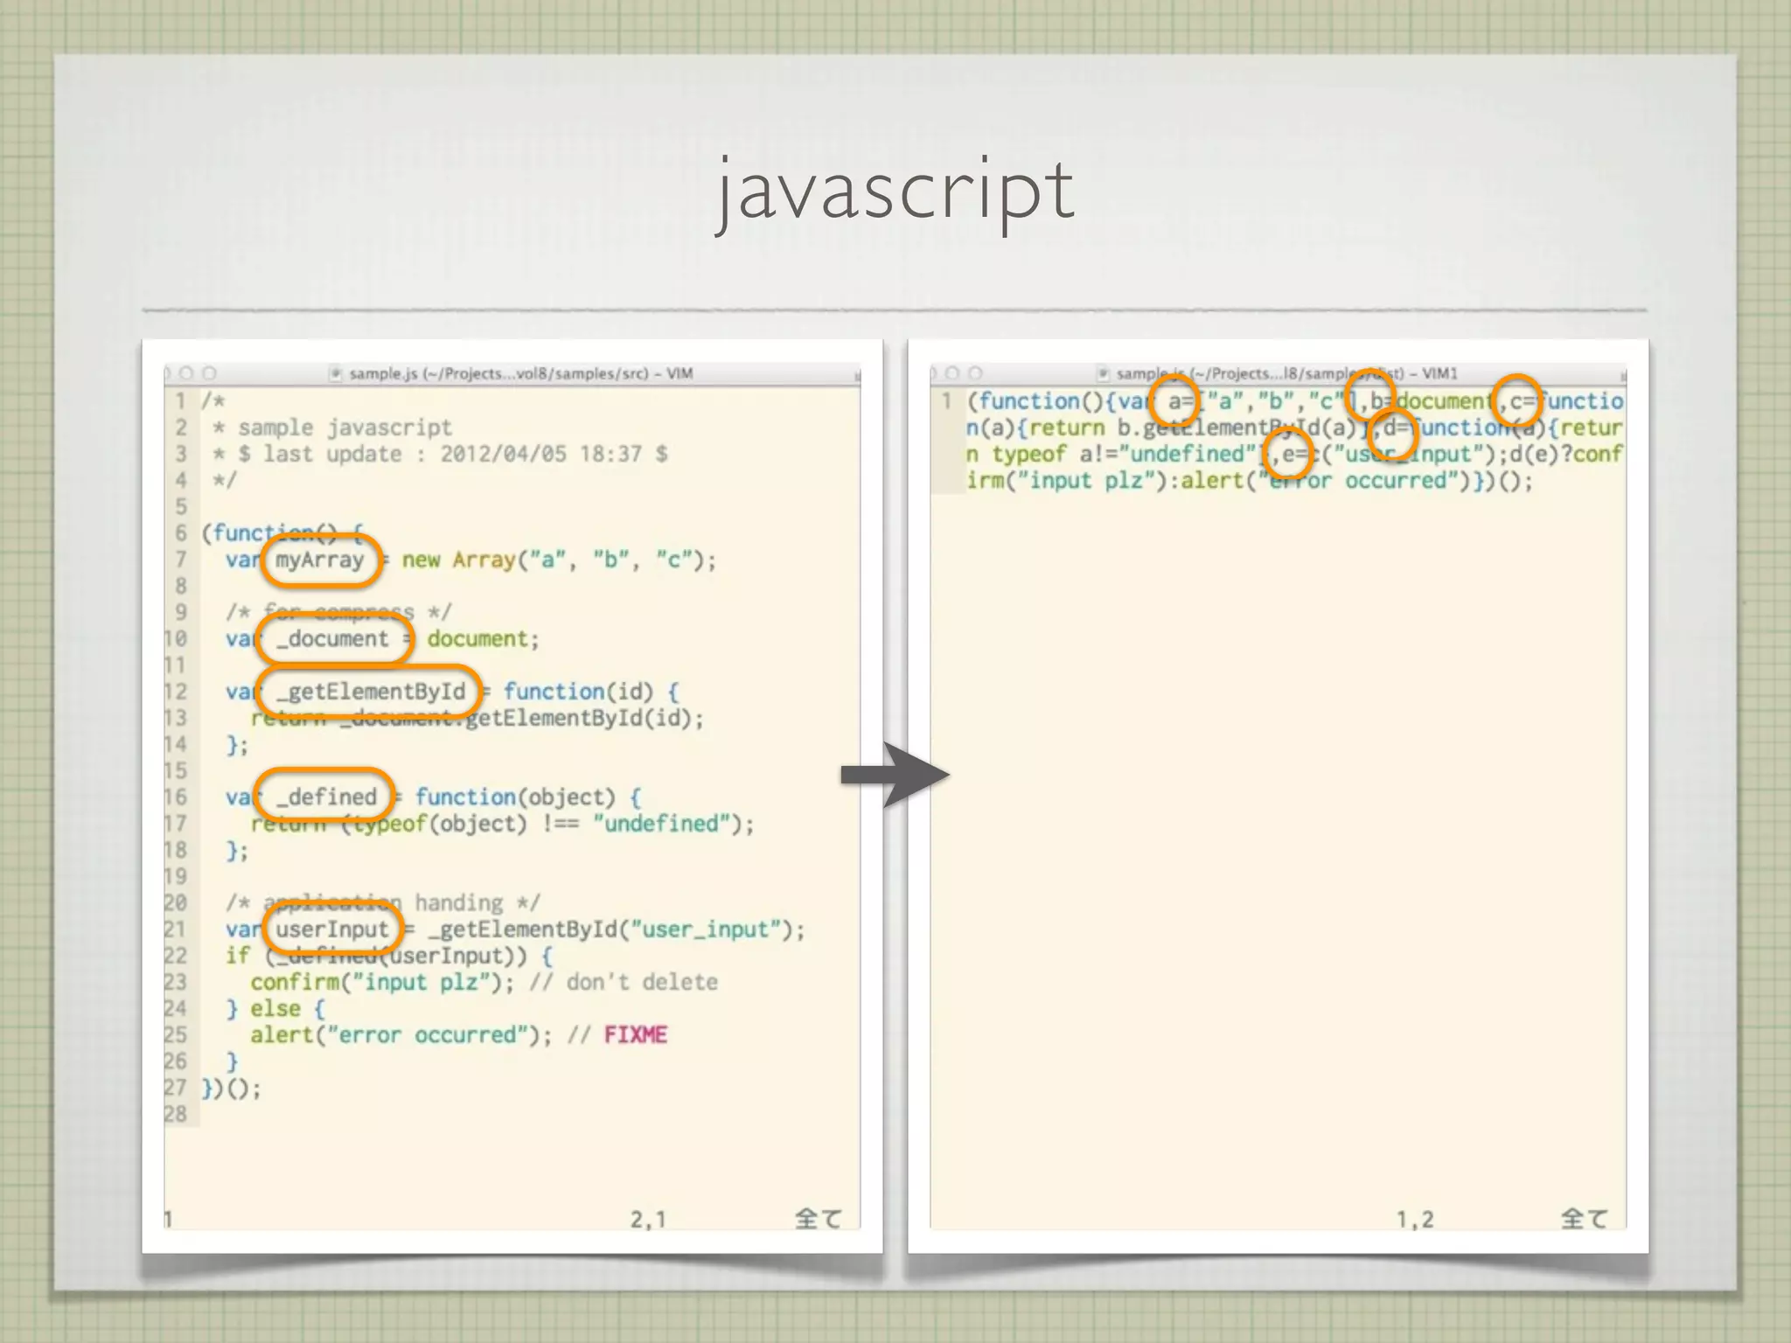The image size is (1791, 1343).
Task: Click the 'myArray' variable name
Action: pyautogui.click(x=319, y=560)
